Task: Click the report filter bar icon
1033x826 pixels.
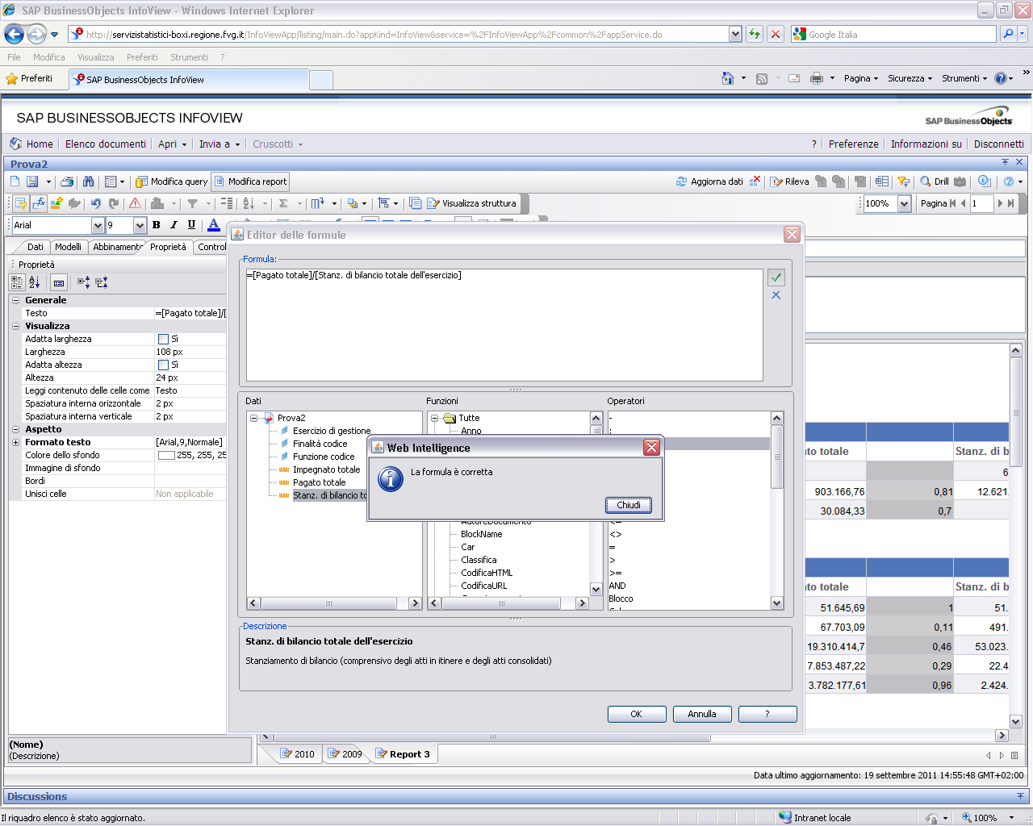Action: [903, 181]
